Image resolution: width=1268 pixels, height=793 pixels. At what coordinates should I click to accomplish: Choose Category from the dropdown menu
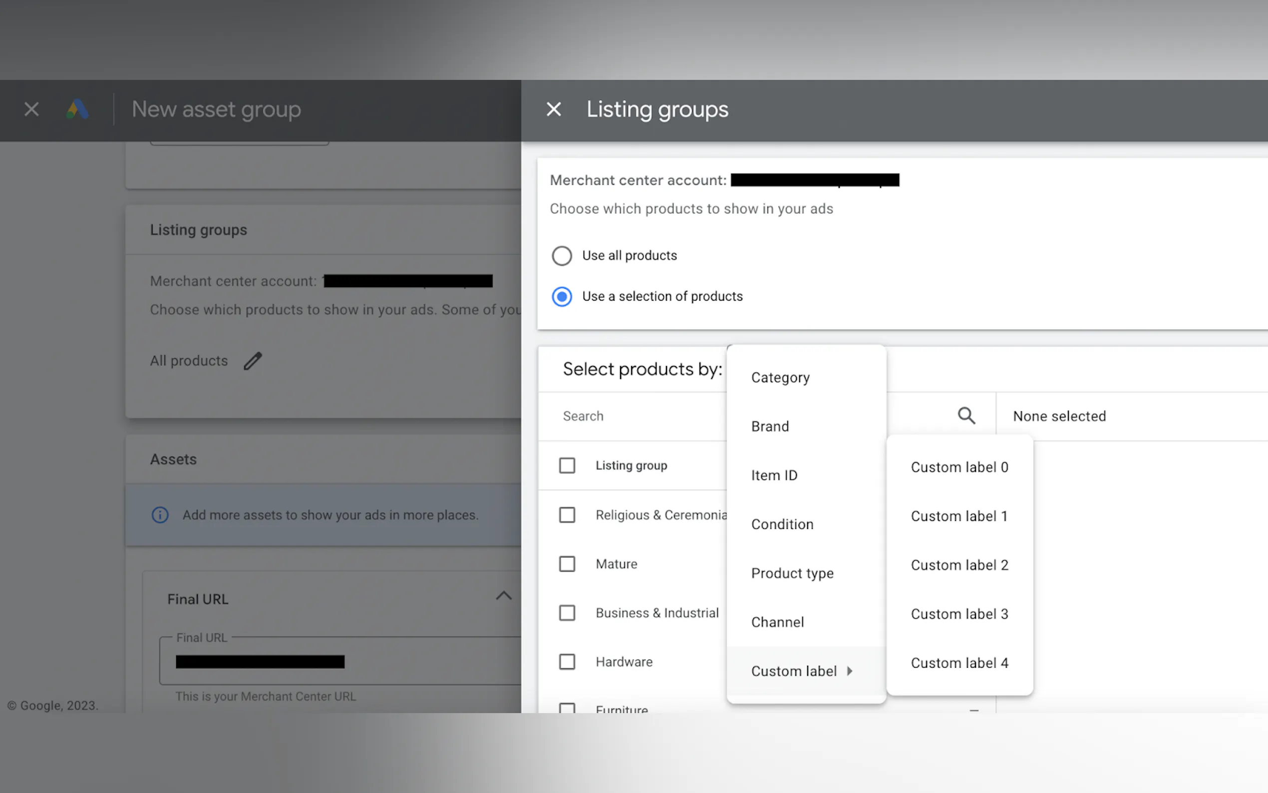point(780,378)
